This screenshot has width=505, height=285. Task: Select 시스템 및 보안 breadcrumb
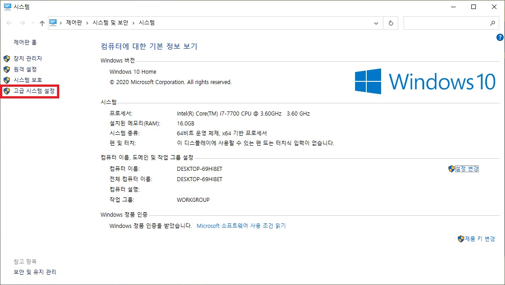tap(110, 22)
